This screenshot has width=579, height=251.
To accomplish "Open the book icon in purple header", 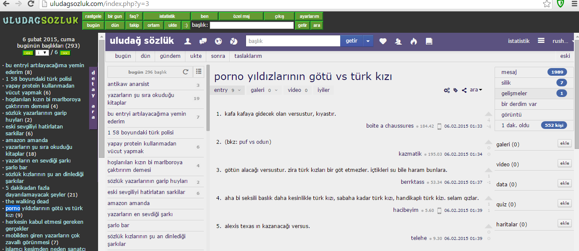I will coord(429,41).
